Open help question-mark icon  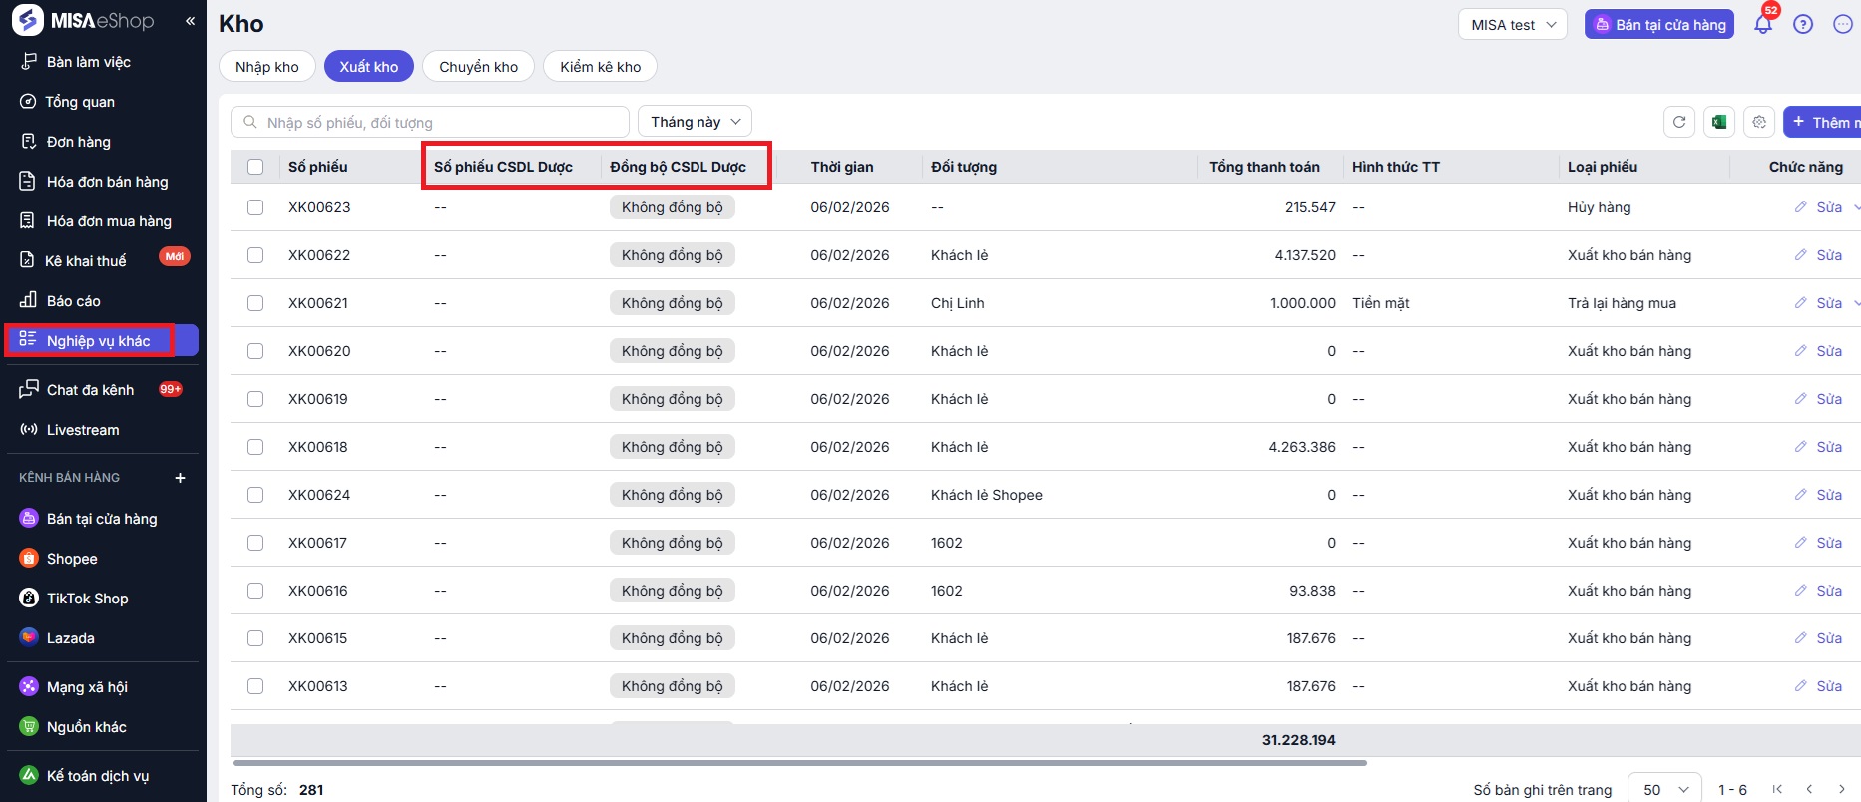(x=1803, y=24)
